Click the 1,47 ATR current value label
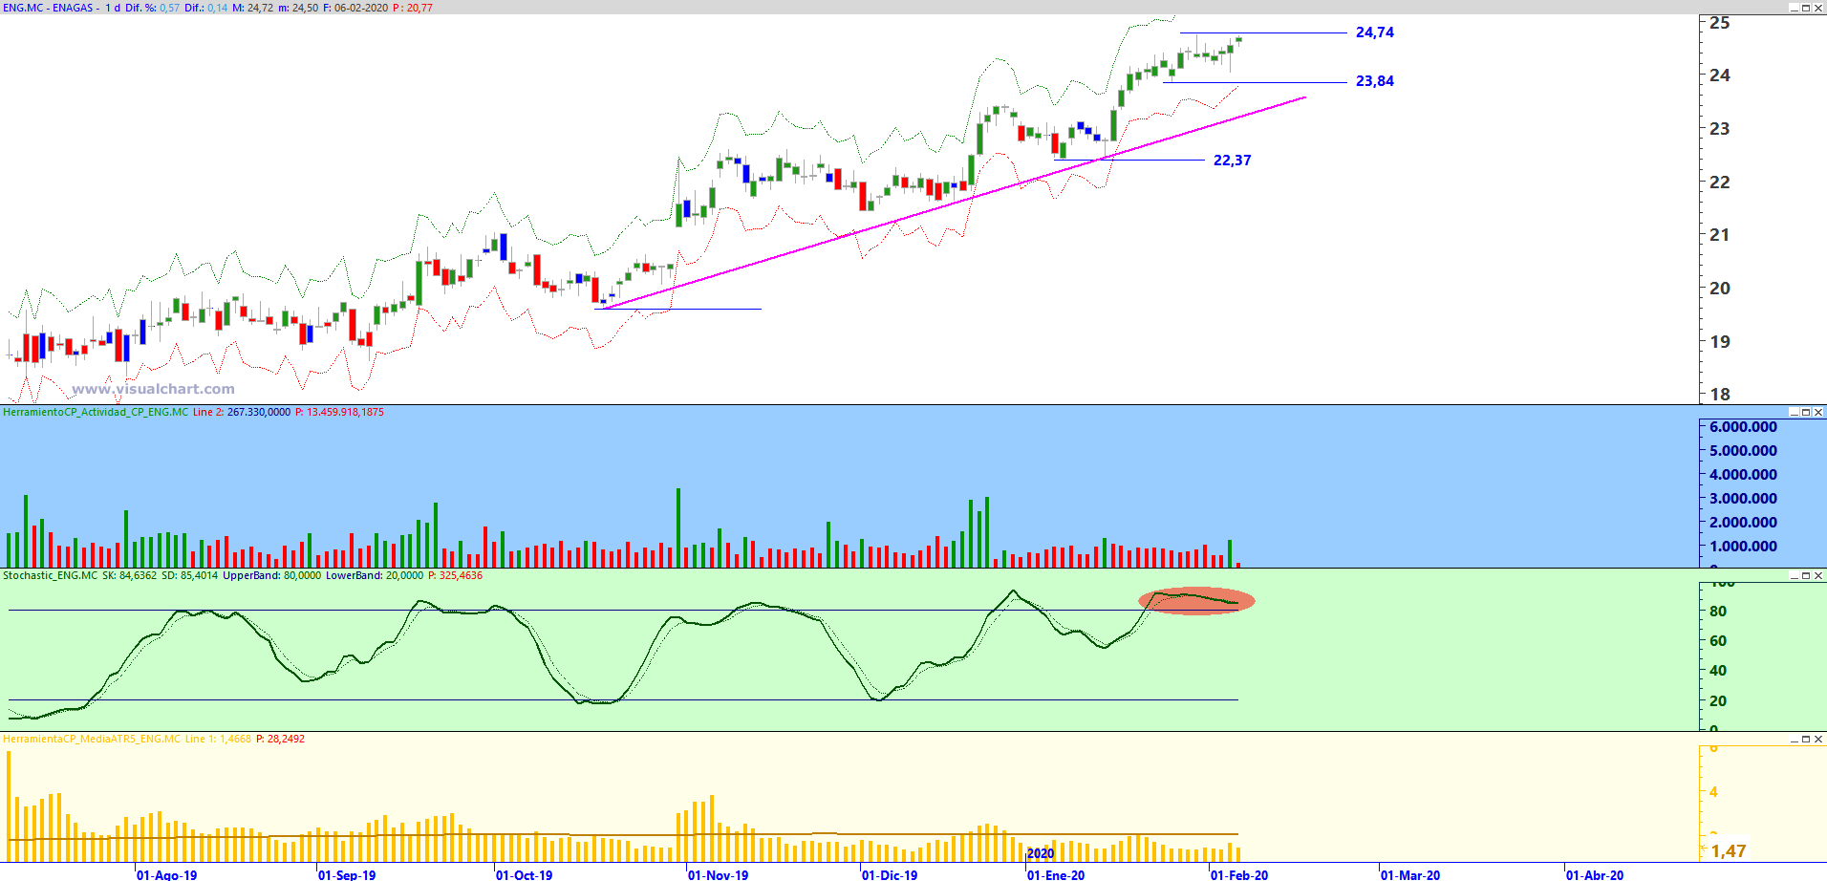This screenshot has height=881, width=1827. [x=1729, y=851]
